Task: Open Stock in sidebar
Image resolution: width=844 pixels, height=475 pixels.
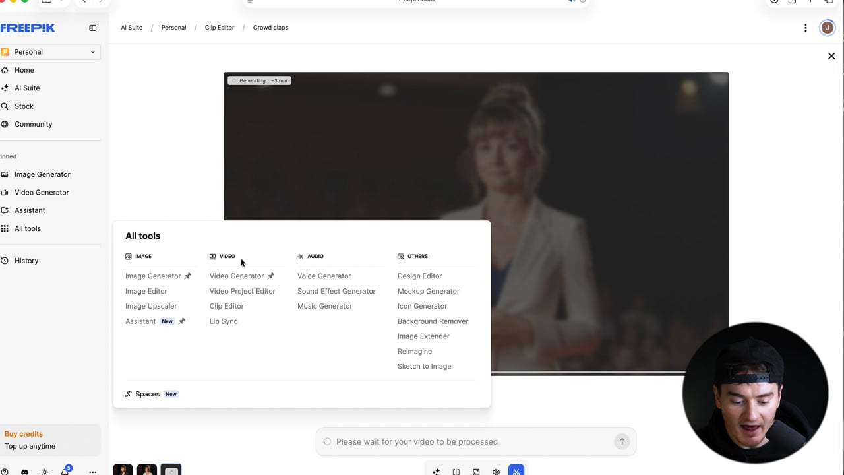Action: coord(24,106)
